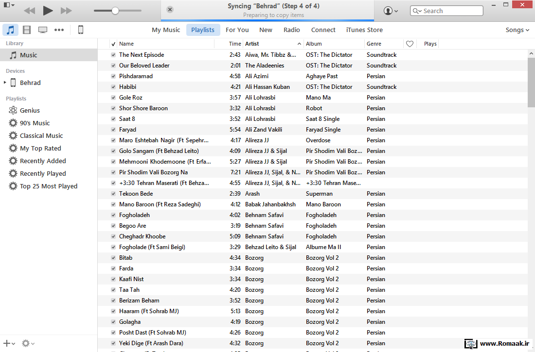Select the Bitab song row
The width and height of the screenshot is (535, 352).
313,258
